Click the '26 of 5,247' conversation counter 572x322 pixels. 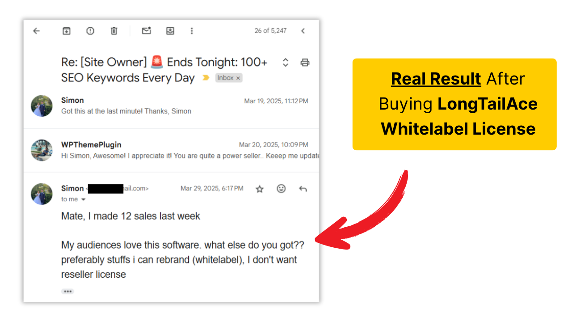click(270, 31)
